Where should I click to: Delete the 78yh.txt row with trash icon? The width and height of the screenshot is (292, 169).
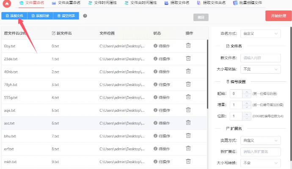[x=188, y=84]
